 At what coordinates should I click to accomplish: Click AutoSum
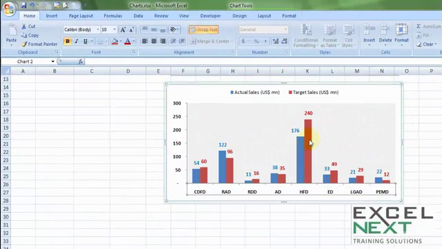click(x=428, y=26)
